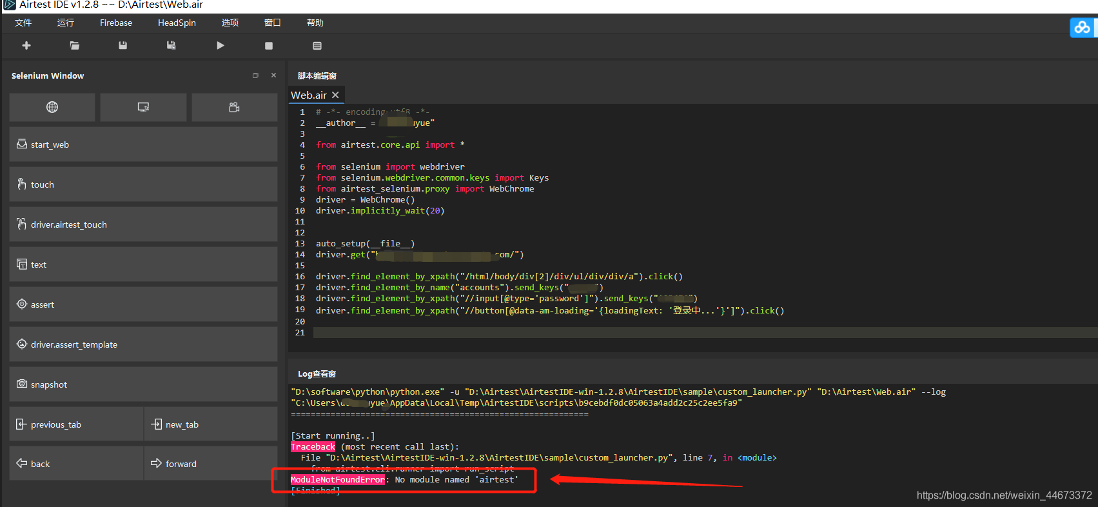Click the new_tab button
This screenshot has width=1098, height=507.
pyautogui.click(x=211, y=424)
